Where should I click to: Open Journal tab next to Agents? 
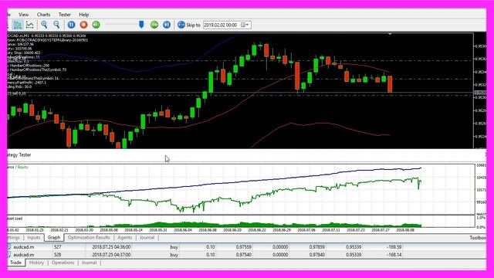click(147, 238)
